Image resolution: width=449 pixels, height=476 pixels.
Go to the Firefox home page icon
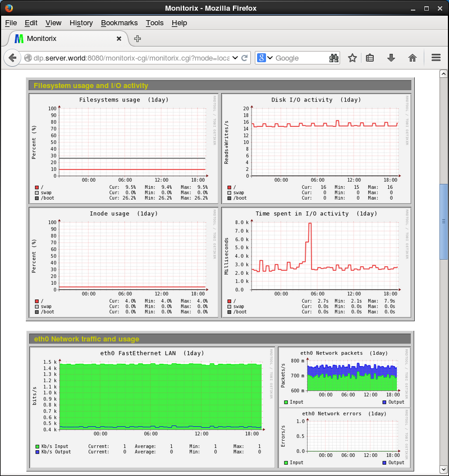coord(412,58)
